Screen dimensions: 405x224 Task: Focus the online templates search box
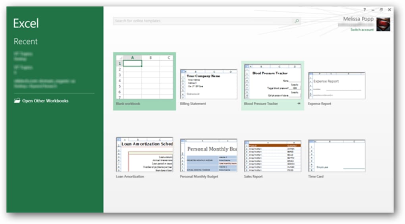(x=203, y=21)
